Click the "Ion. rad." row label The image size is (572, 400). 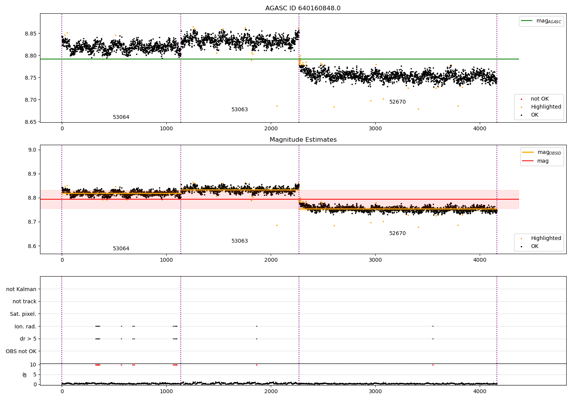point(26,326)
